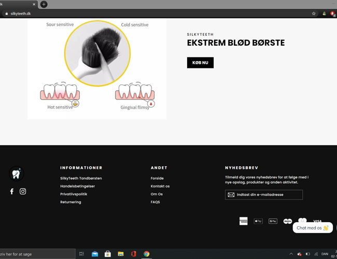Screen dimensions: 337x259
Task: Click the red extension icon in Chrome toolbar
Action: point(333,14)
